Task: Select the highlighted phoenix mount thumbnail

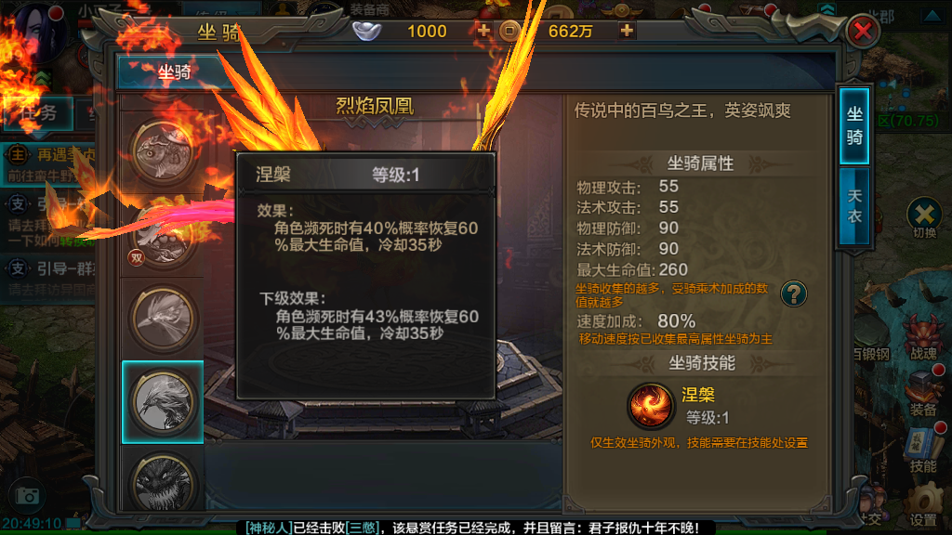Action: click(x=163, y=401)
